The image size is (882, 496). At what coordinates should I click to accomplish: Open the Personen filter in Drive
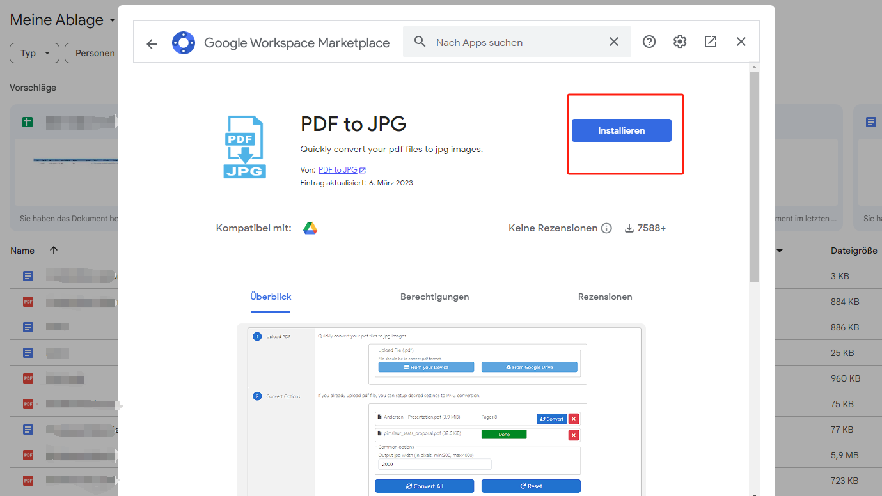pyautogui.click(x=91, y=53)
